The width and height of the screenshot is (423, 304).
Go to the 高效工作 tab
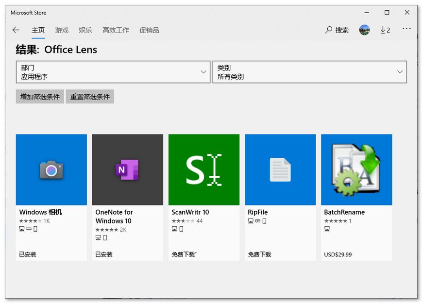(x=116, y=30)
